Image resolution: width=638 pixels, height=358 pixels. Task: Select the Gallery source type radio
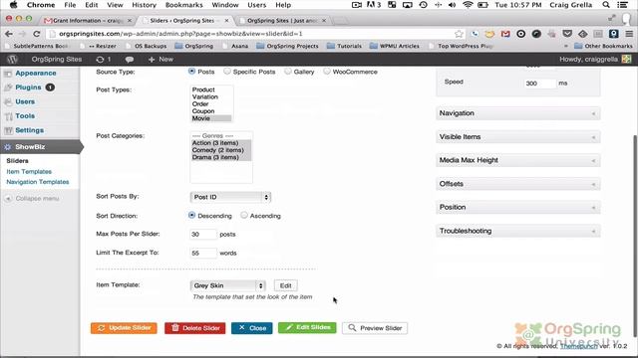pyautogui.click(x=288, y=71)
